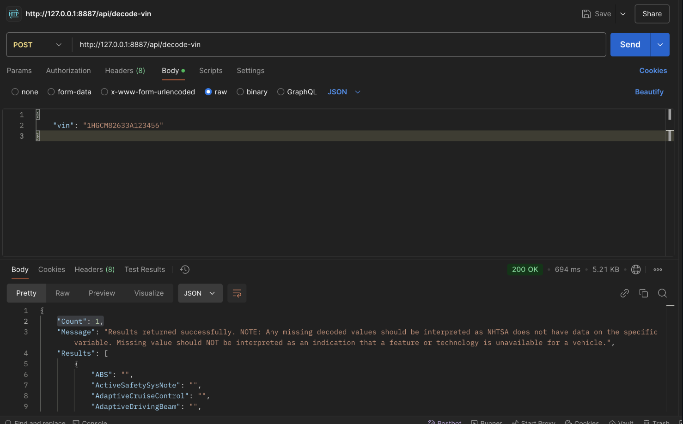Click the request title in the header
This screenshot has width=683, height=424.
(88, 14)
